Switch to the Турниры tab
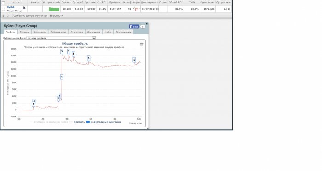The width and height of the screenshot is (322, 171). tap(24, 32)
